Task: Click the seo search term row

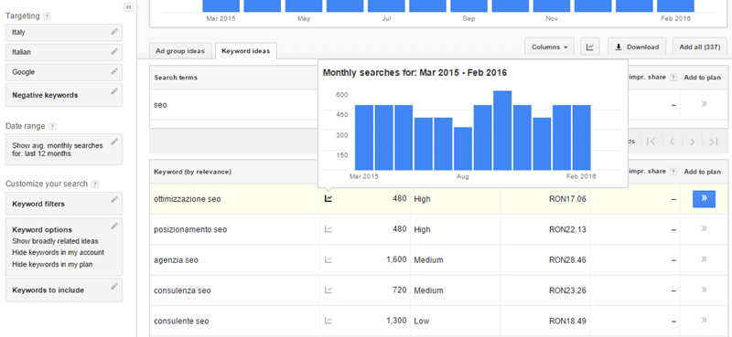Action: pos(160,105)
